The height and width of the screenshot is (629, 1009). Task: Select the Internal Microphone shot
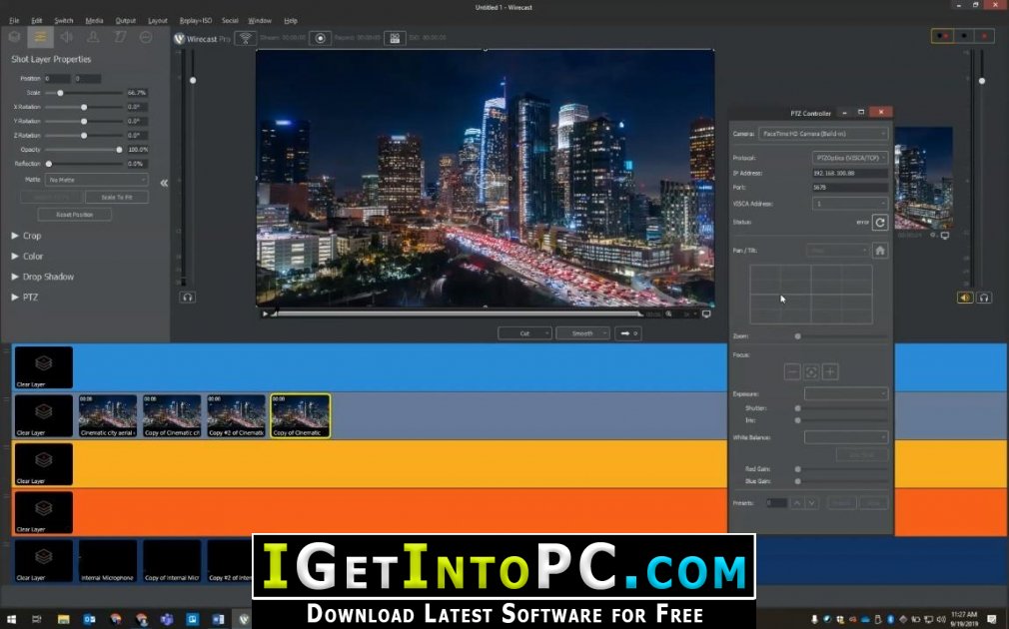[x=108, y=561]
